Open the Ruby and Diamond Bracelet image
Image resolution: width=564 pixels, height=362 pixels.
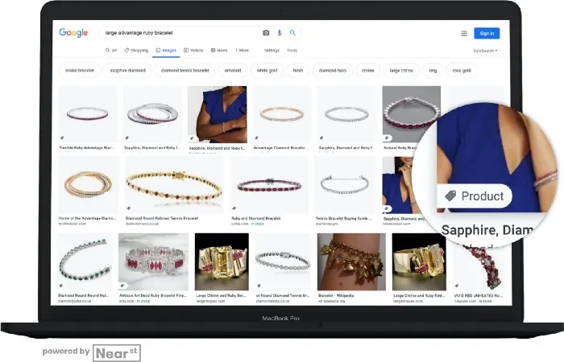coord(269,184)
